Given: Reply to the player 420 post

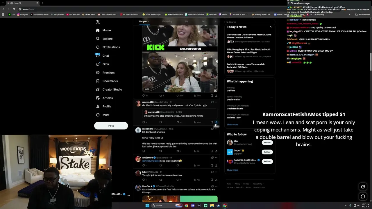Looking at the screenshot, I should click(144, 122).
